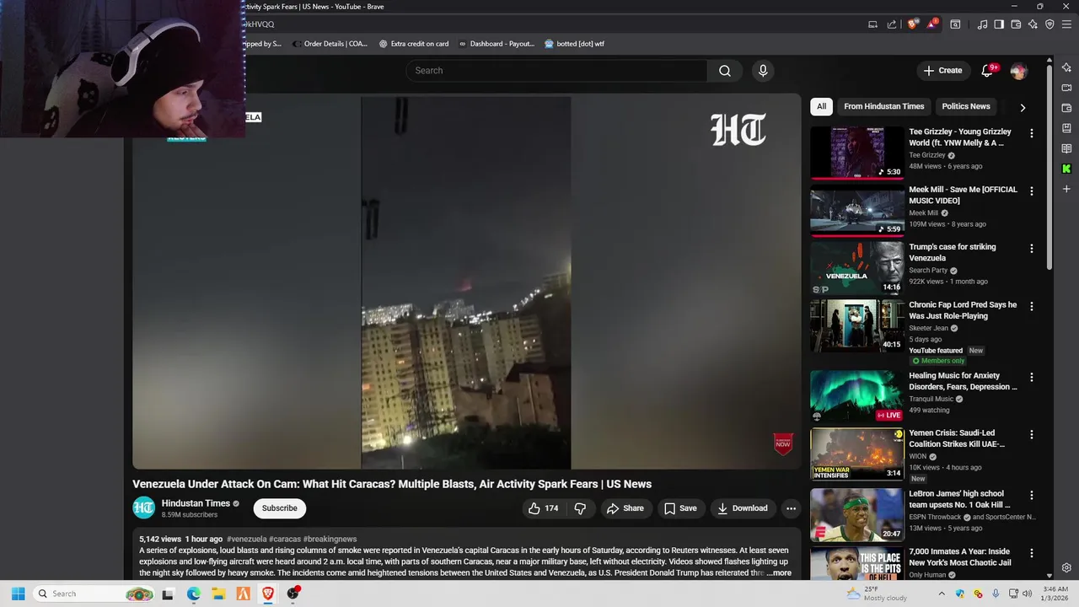Expand description with ...more

pyautogui.click(x=779, y=573)
